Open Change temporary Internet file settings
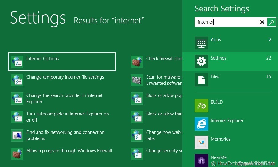This screenshot has height=167, width=278. click(x=65, y=77)
